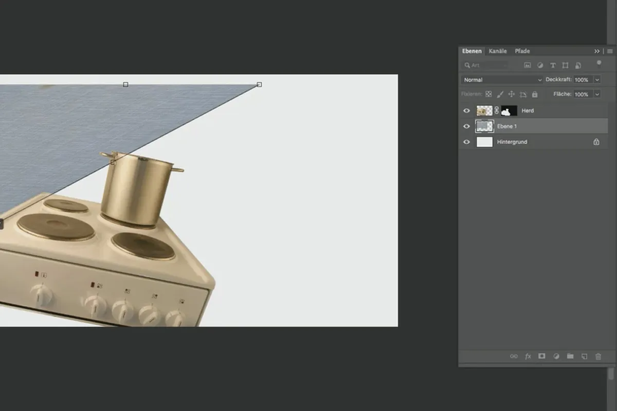Switch to the Ebenen tab
617x411 pixels.
[x=472, y=51]
